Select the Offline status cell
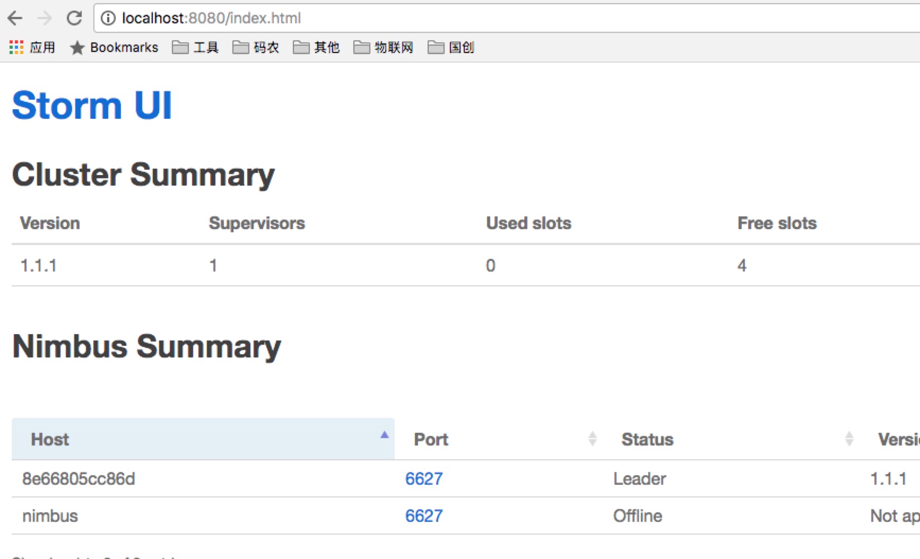The height and width of the screenshot is (559, 920). (638, 516)
